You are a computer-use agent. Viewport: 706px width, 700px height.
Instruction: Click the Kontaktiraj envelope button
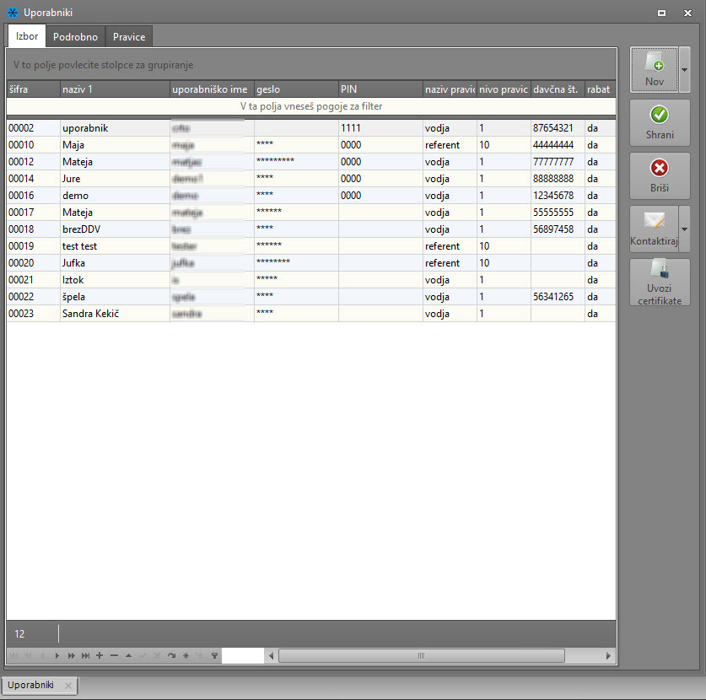point(655,229)
